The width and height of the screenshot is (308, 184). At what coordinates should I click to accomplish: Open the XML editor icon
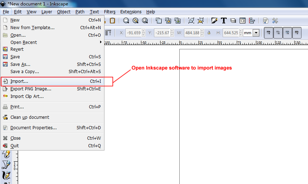tap(243, 21)
